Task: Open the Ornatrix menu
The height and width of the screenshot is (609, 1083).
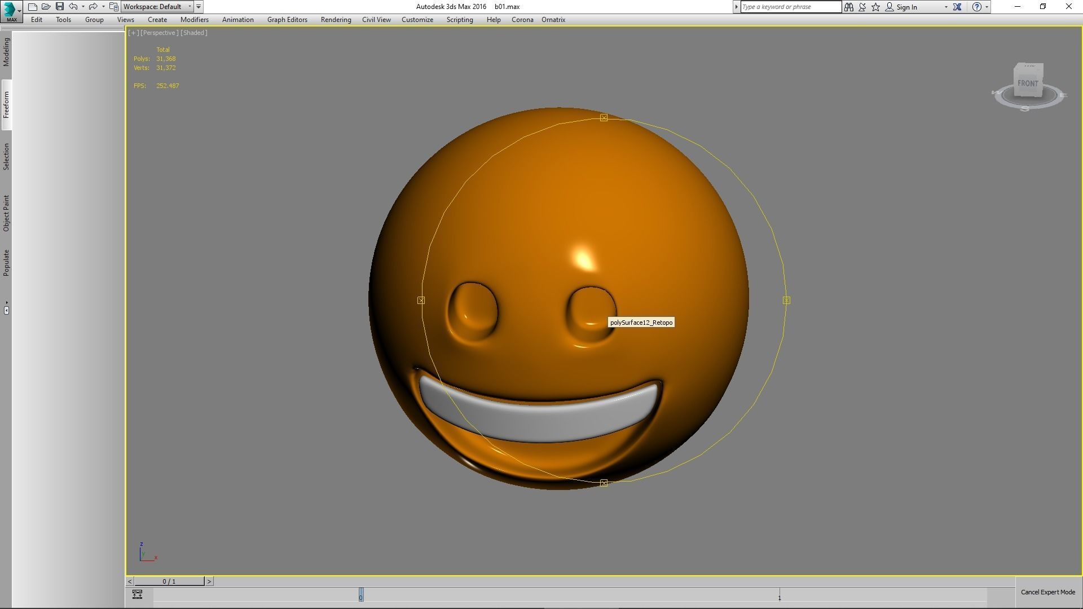Action: [553, 20]
